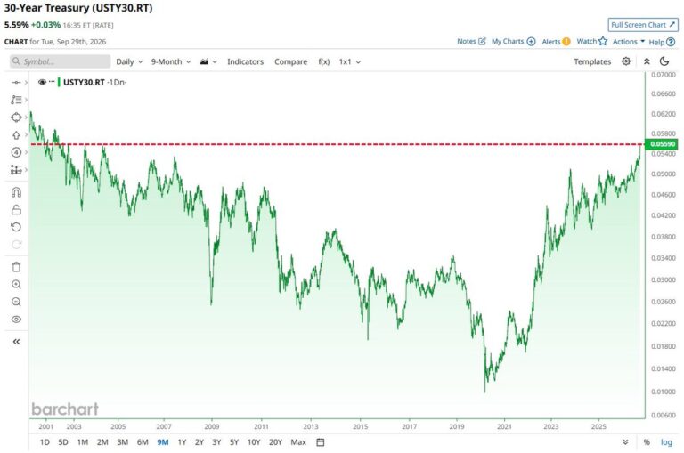Viewport: 684px width, 453px height.
Task: Click the 0.05590 current price label
Action: (x=663, y=144)
